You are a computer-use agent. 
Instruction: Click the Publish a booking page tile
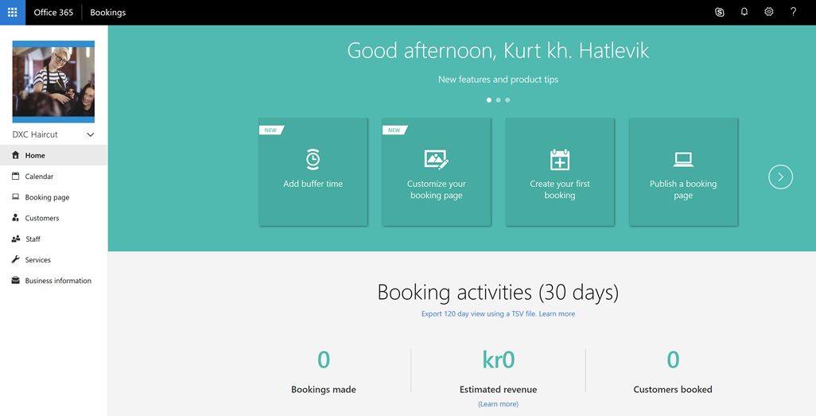(682, 172)
